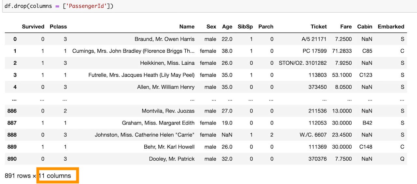The image size is (417, 184).
Task: Click the 'Braund, Mr. Owen Harris' name cell
Action: click(165, 39)
